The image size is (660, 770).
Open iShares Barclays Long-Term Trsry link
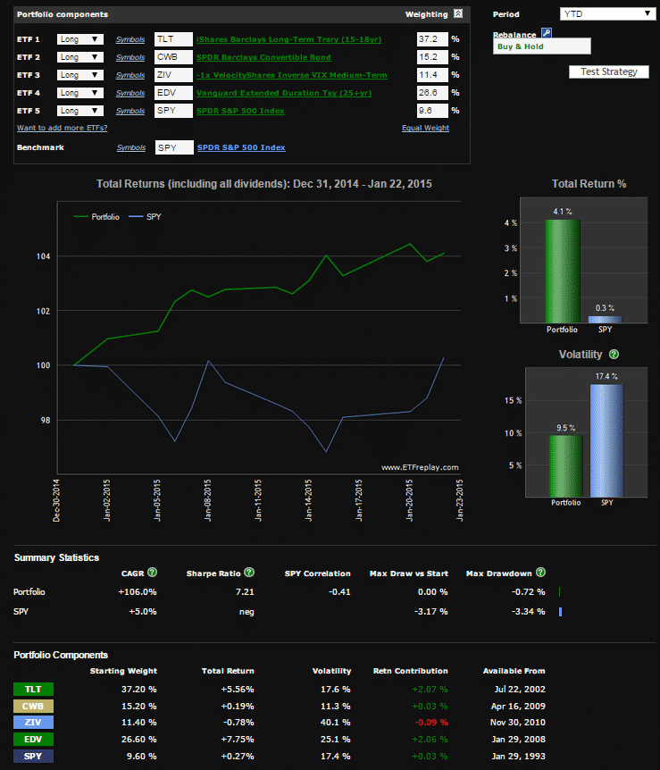(288, 39)
